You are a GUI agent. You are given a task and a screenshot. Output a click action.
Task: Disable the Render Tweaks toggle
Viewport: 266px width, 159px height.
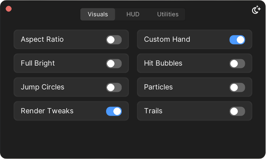(x=114, y=111)
